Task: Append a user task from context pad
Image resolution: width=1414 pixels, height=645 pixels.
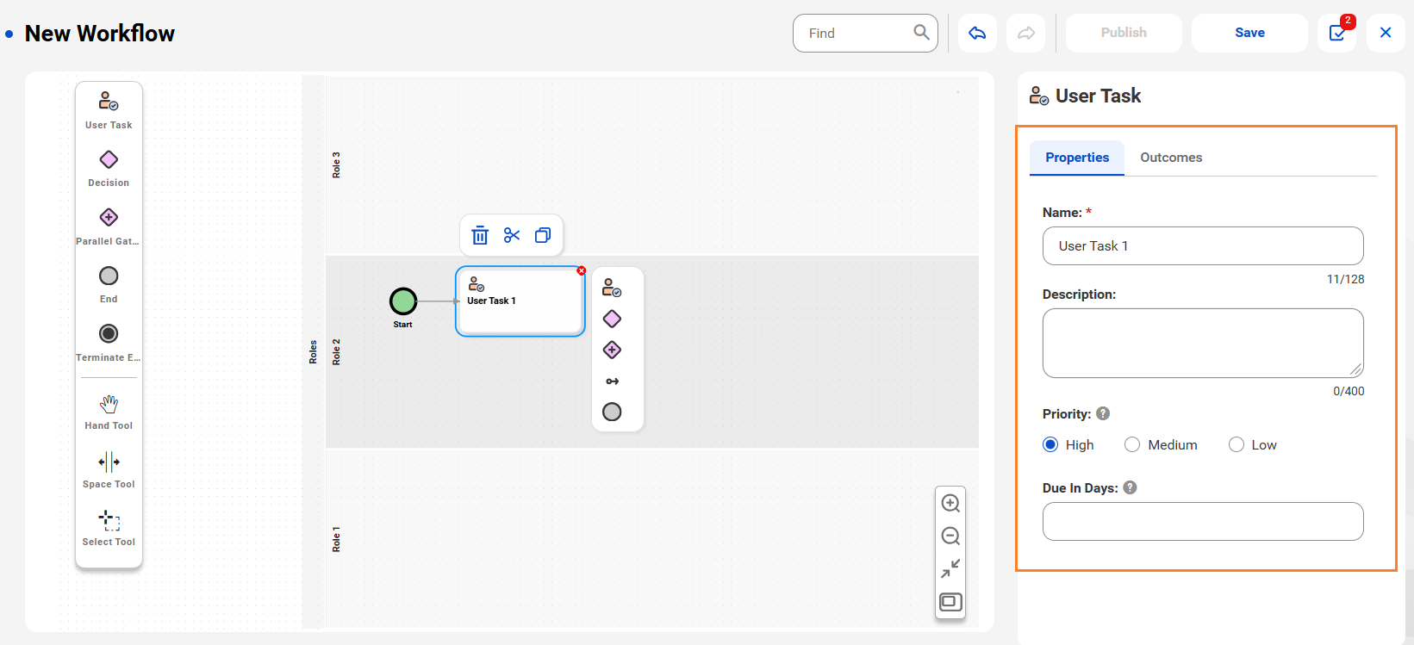Action: tap(612, 288)
